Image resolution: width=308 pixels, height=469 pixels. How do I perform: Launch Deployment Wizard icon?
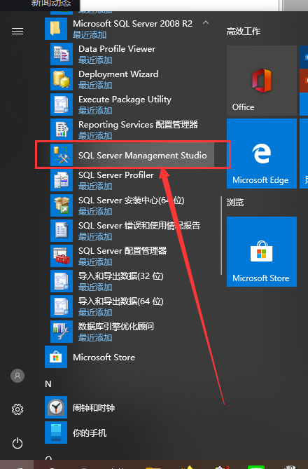[x=62, y=79]
